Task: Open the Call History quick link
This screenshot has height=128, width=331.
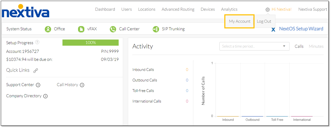Action: [67, 85]
